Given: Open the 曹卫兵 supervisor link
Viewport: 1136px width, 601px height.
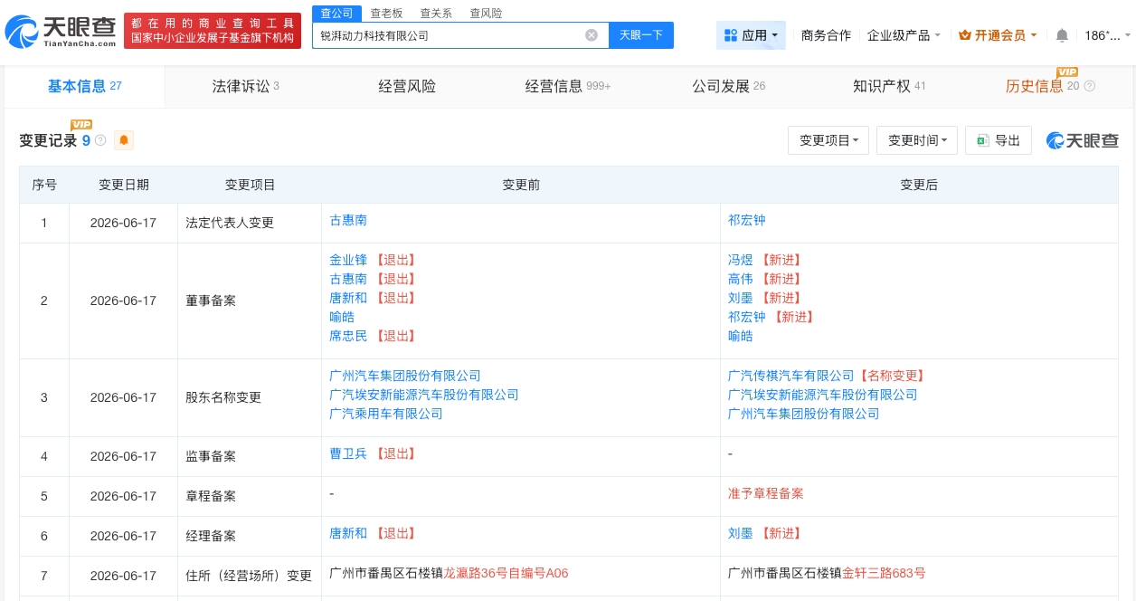Looking at the screenshot, I should pyautogui.click(x=348, y=453).
